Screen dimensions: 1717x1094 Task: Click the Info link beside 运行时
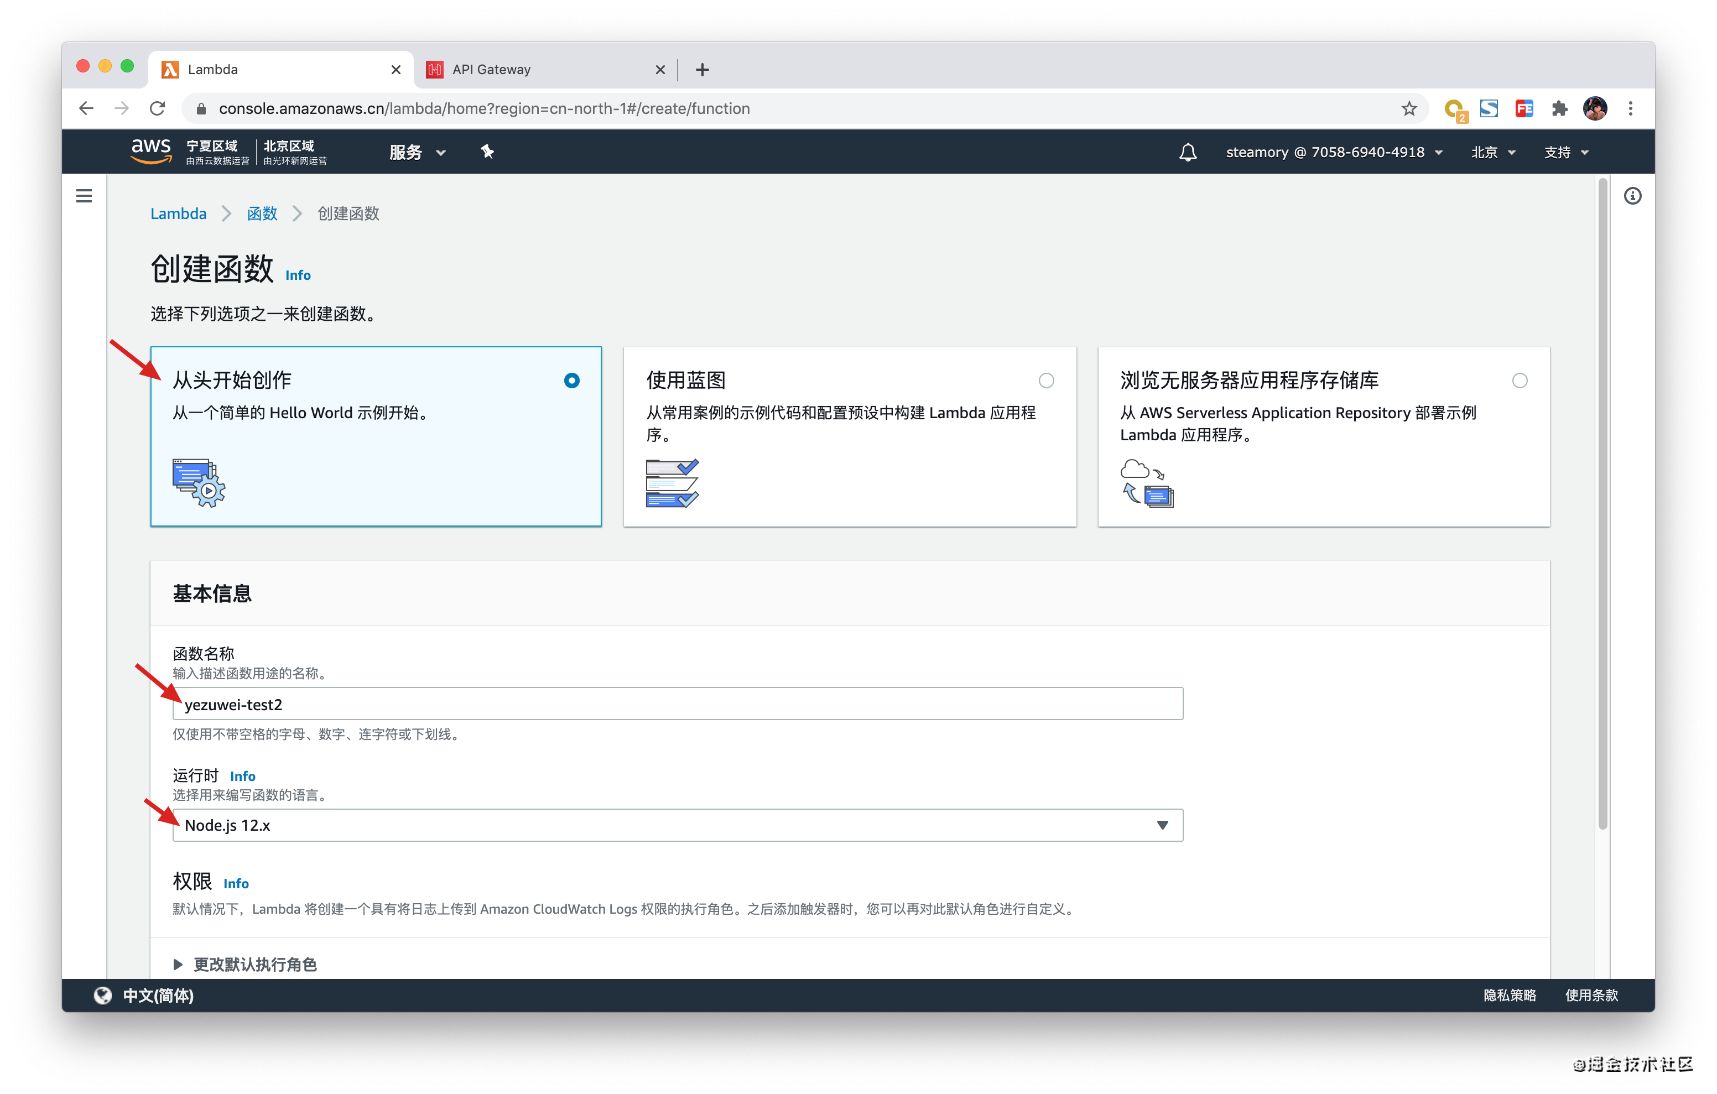coord(242,776)
